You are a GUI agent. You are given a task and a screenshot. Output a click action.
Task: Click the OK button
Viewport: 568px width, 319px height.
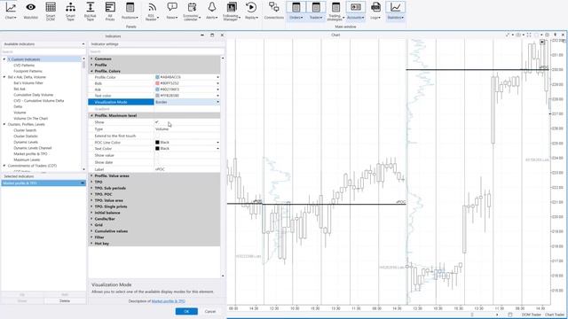(x=186, y=311)
